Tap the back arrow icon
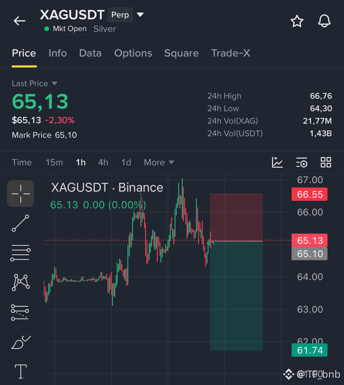Viewport: 344px width, 385px height. point(20,21)
